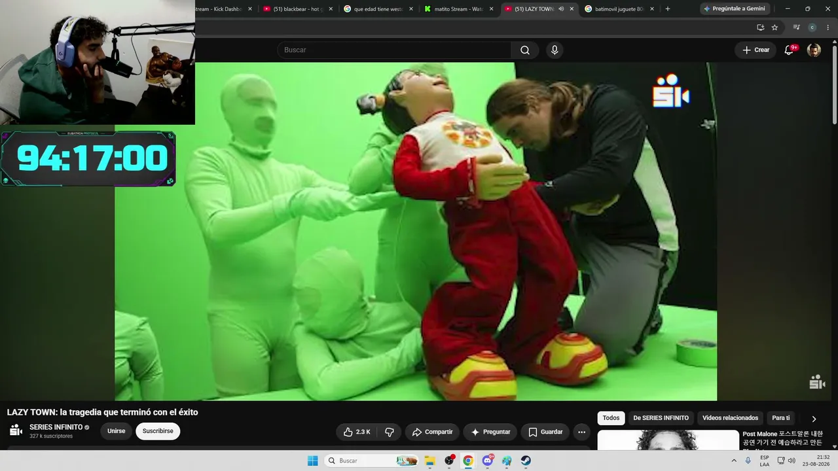
Task: Open YouTube notifications bell
Action: [x=790, y=50]
